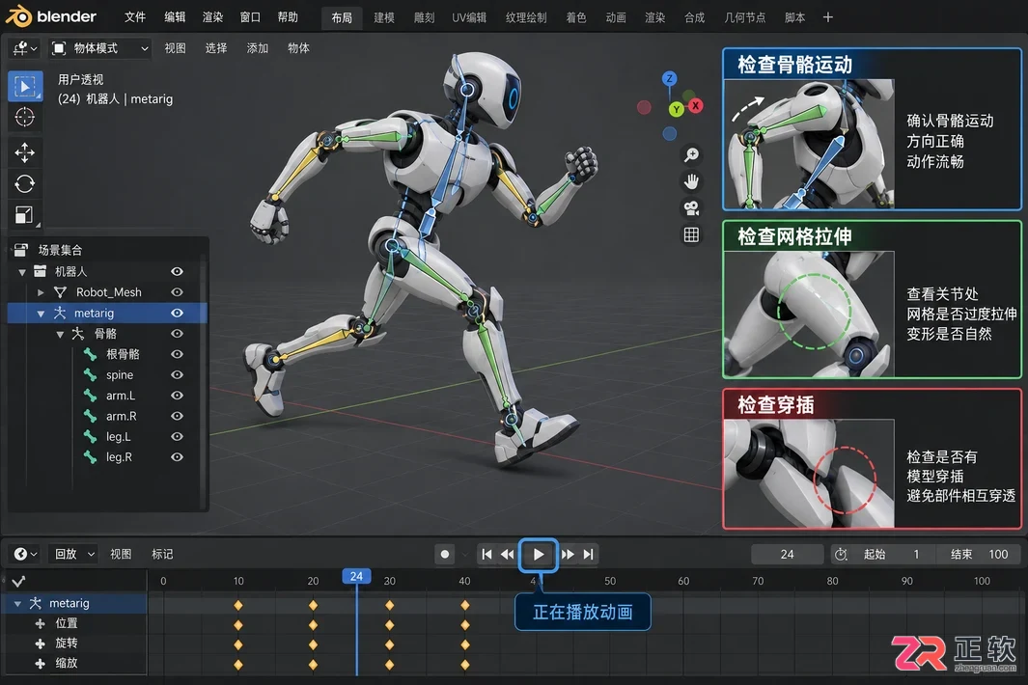This screenshot has height=685, width=1028.
Task: Click the bone icon beside arm.L
Action: pyautogui.click(x=91, y=396)
